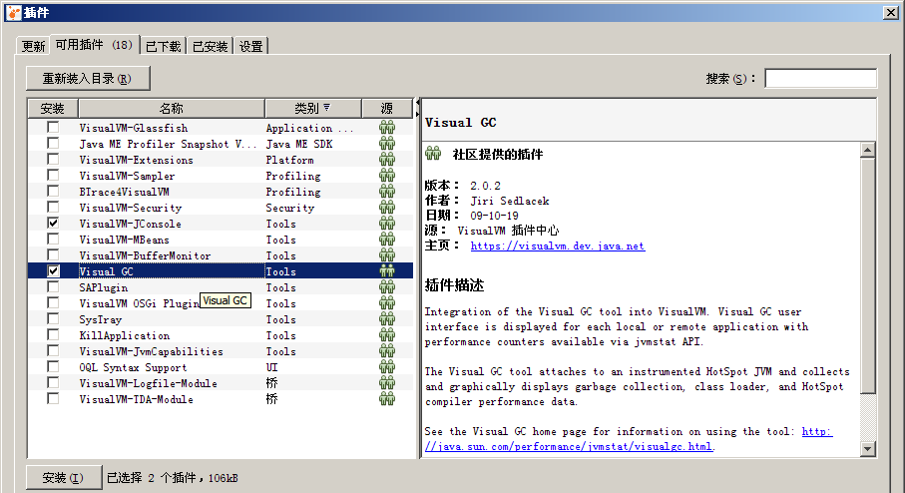Check the SAPlugin install checkbox
This screenshot has width=905, height=493.
point(53,286)
